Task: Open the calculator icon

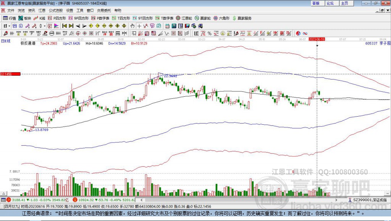Action: (174, 26)
